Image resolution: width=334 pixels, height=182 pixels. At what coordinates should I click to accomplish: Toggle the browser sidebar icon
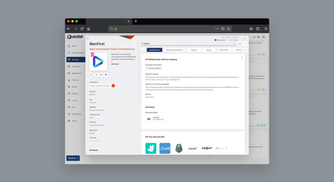click(x=258, y=29)
